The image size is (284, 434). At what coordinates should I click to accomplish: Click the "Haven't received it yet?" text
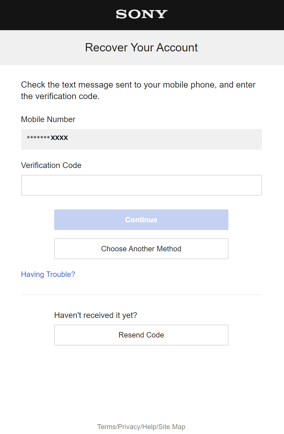click(x=96, y=315)
